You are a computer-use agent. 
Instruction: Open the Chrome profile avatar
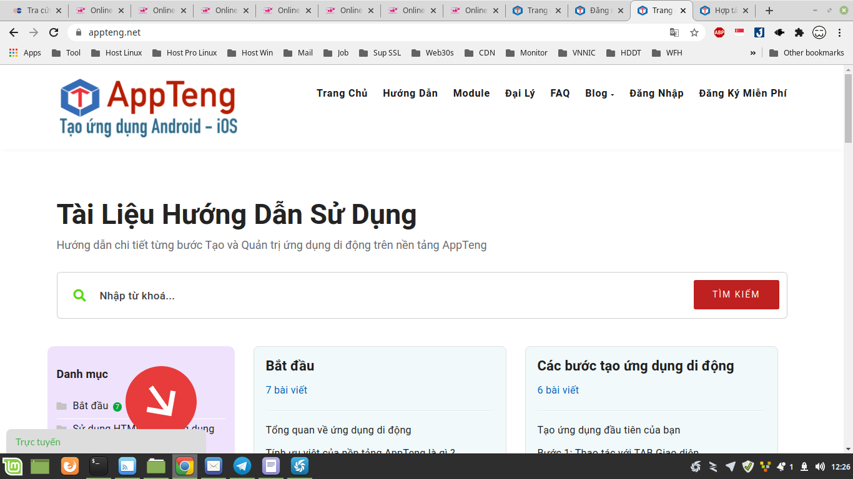pos(819,32)
